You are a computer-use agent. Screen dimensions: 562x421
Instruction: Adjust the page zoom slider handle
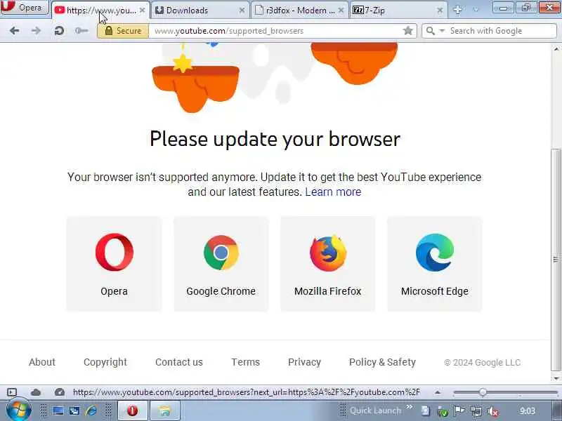(483, 392)
